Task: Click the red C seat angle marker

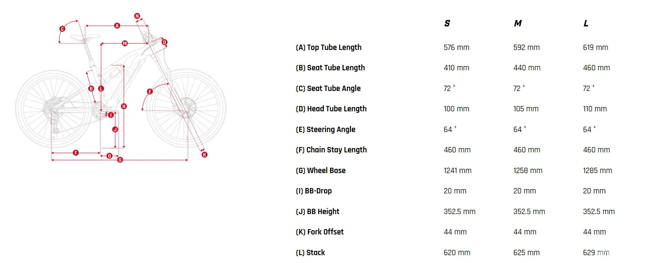Action: pos(62,29)
